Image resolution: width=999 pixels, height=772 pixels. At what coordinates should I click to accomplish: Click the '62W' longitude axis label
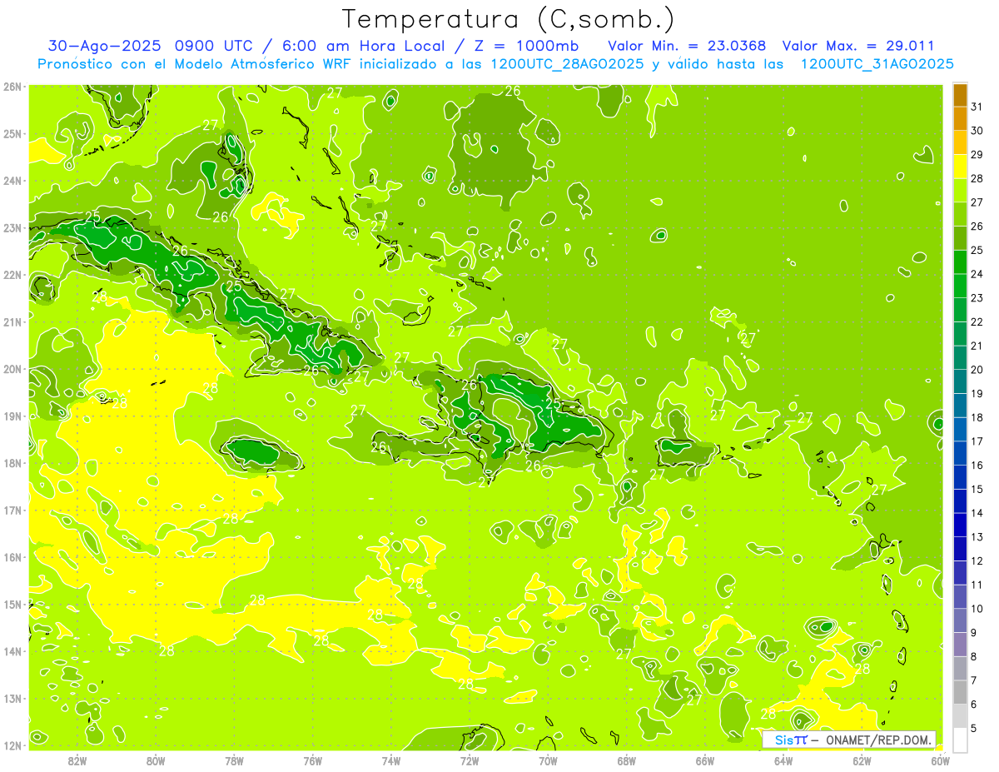coord(862,760)
